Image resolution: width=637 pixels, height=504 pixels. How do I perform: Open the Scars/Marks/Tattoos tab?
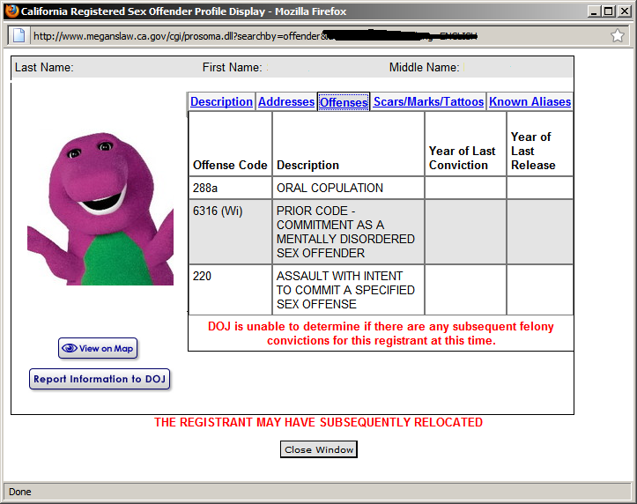tap(428, 101)
